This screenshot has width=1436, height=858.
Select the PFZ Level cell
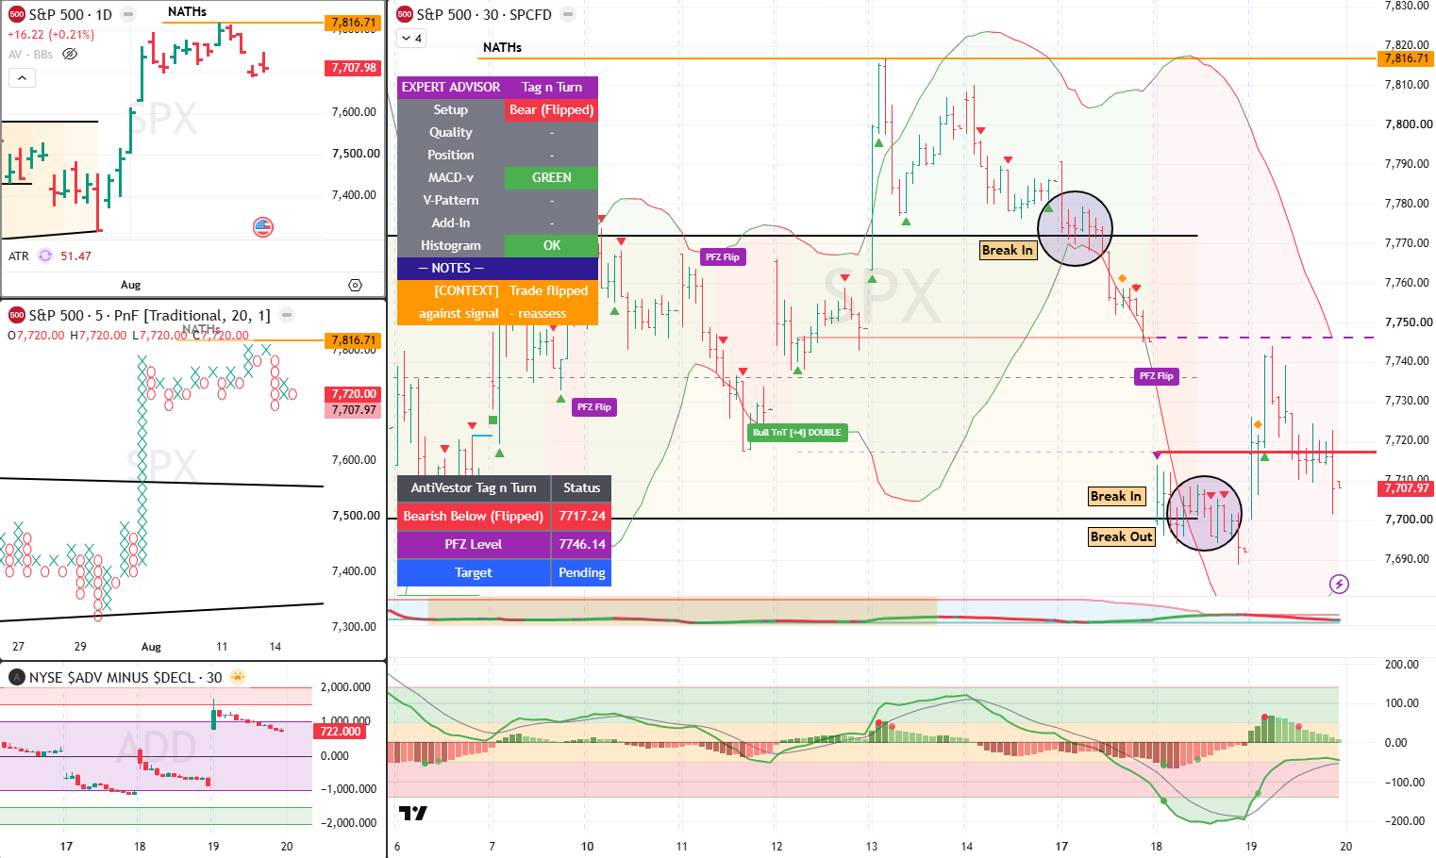click(x=474, y=544)
